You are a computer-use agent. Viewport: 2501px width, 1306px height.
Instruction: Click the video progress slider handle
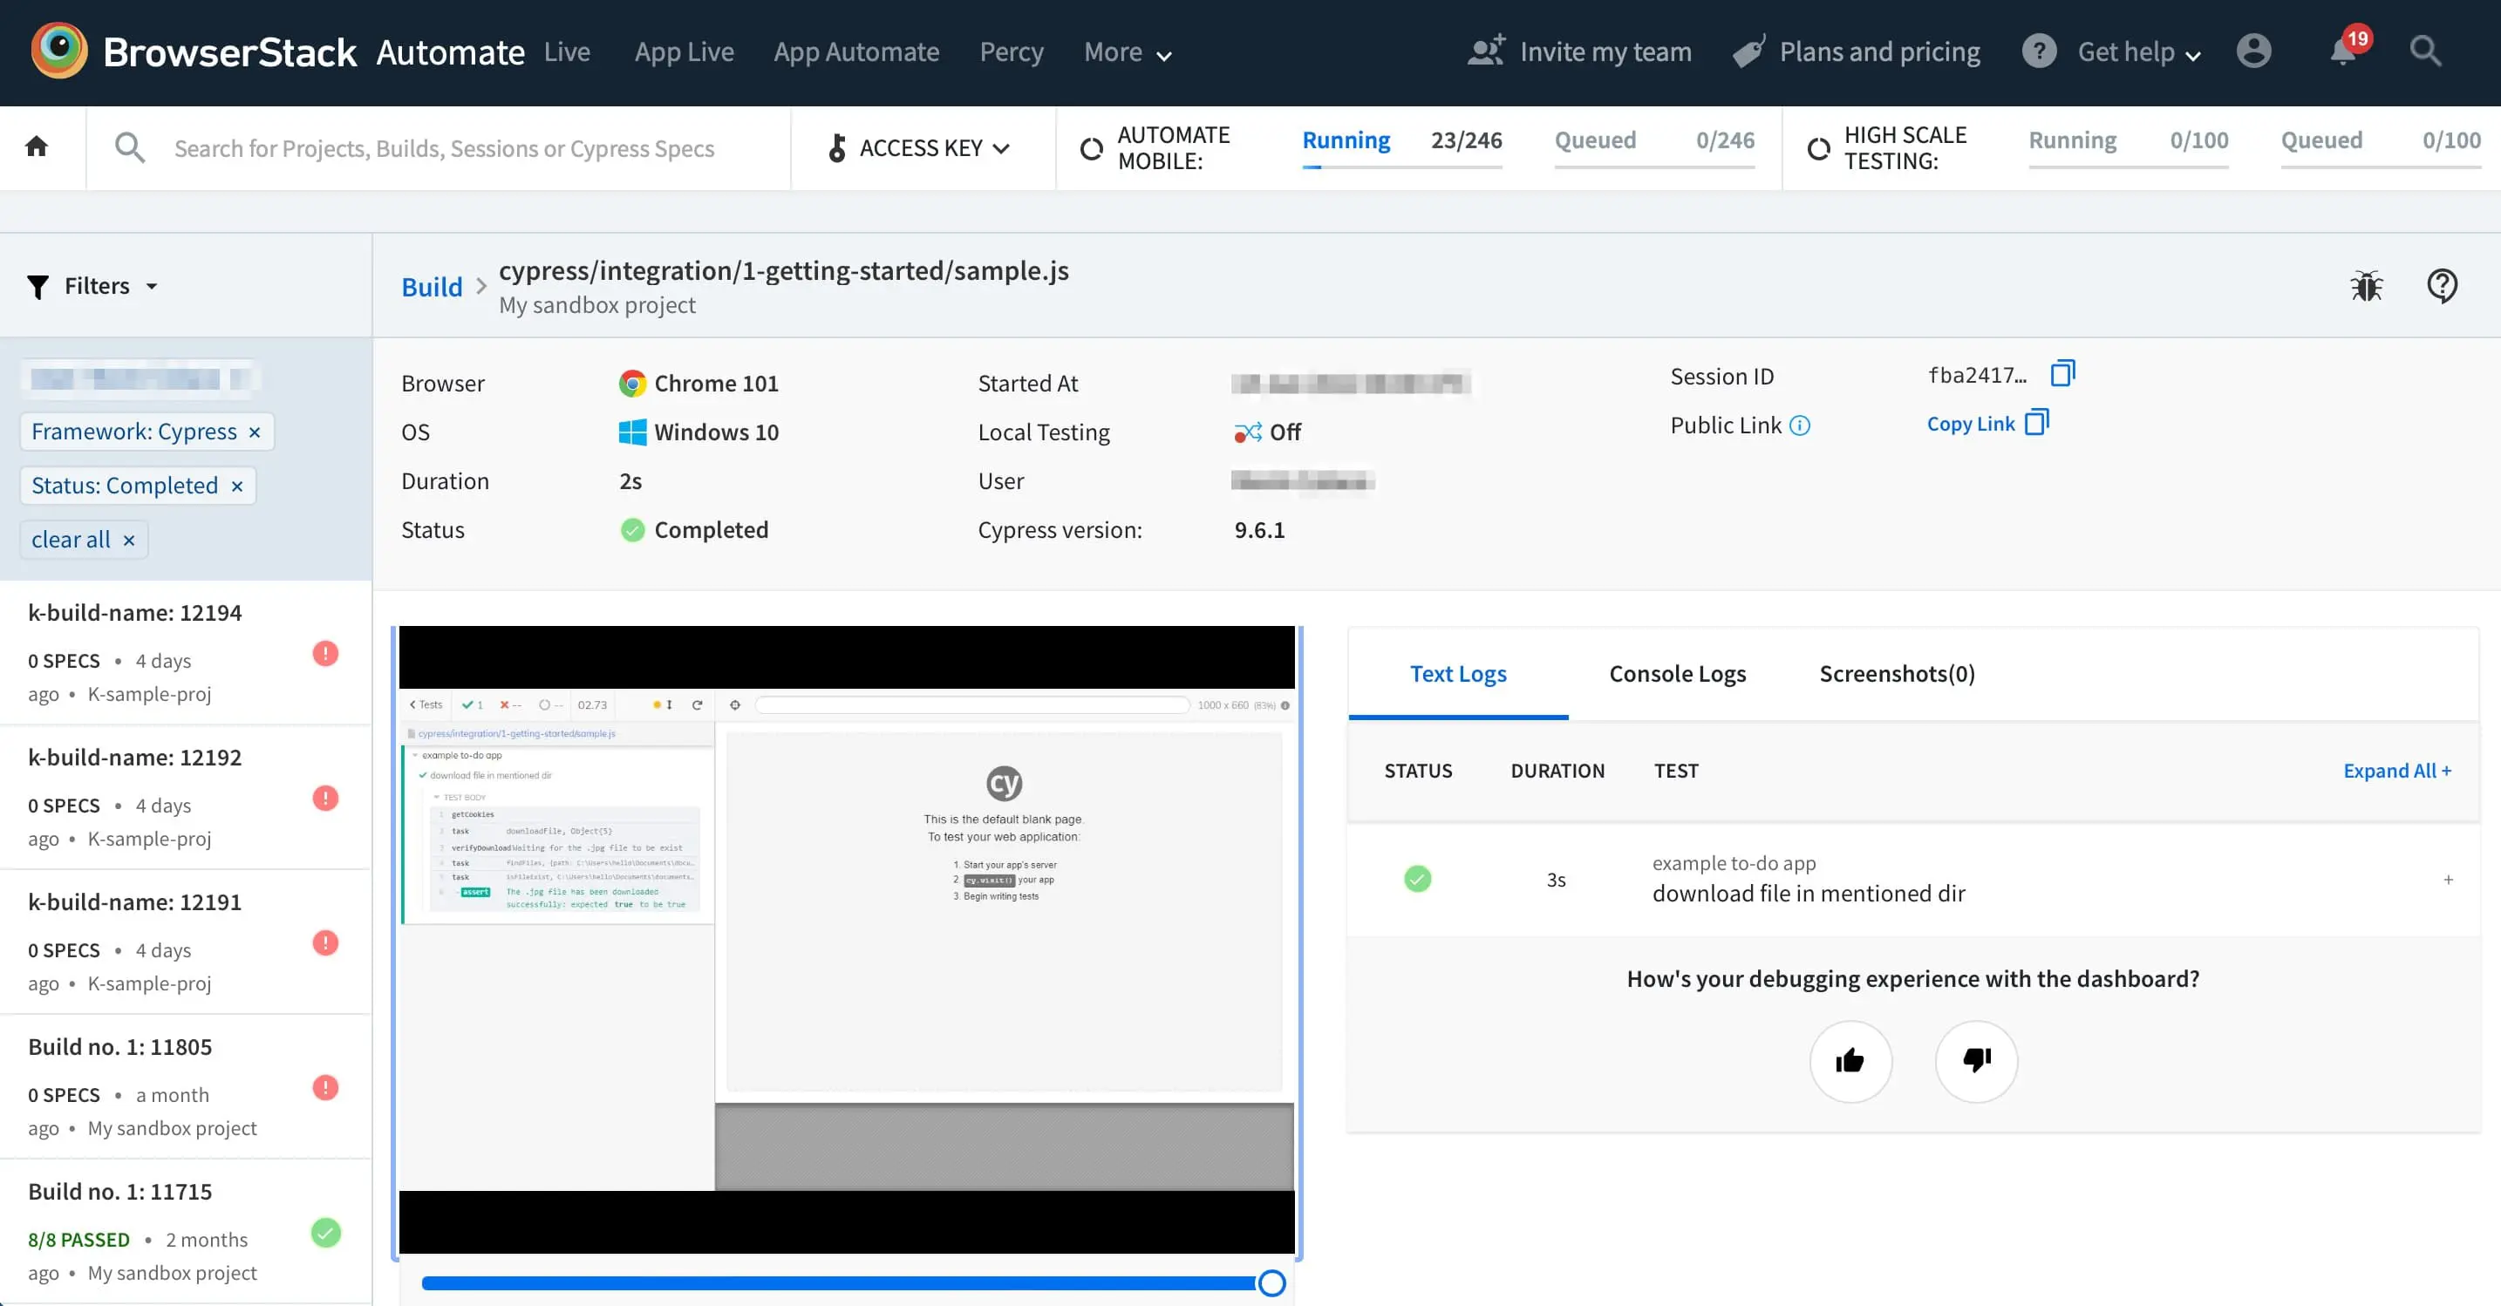coord(1271,1283)
